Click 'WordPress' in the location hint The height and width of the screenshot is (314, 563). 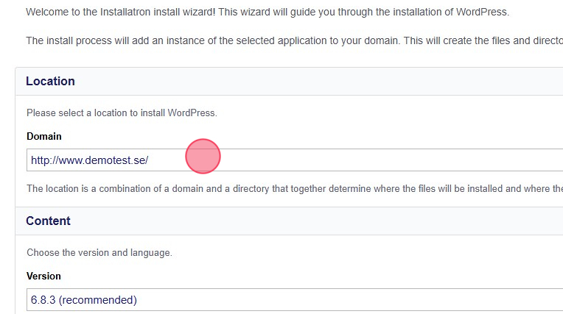192,113
